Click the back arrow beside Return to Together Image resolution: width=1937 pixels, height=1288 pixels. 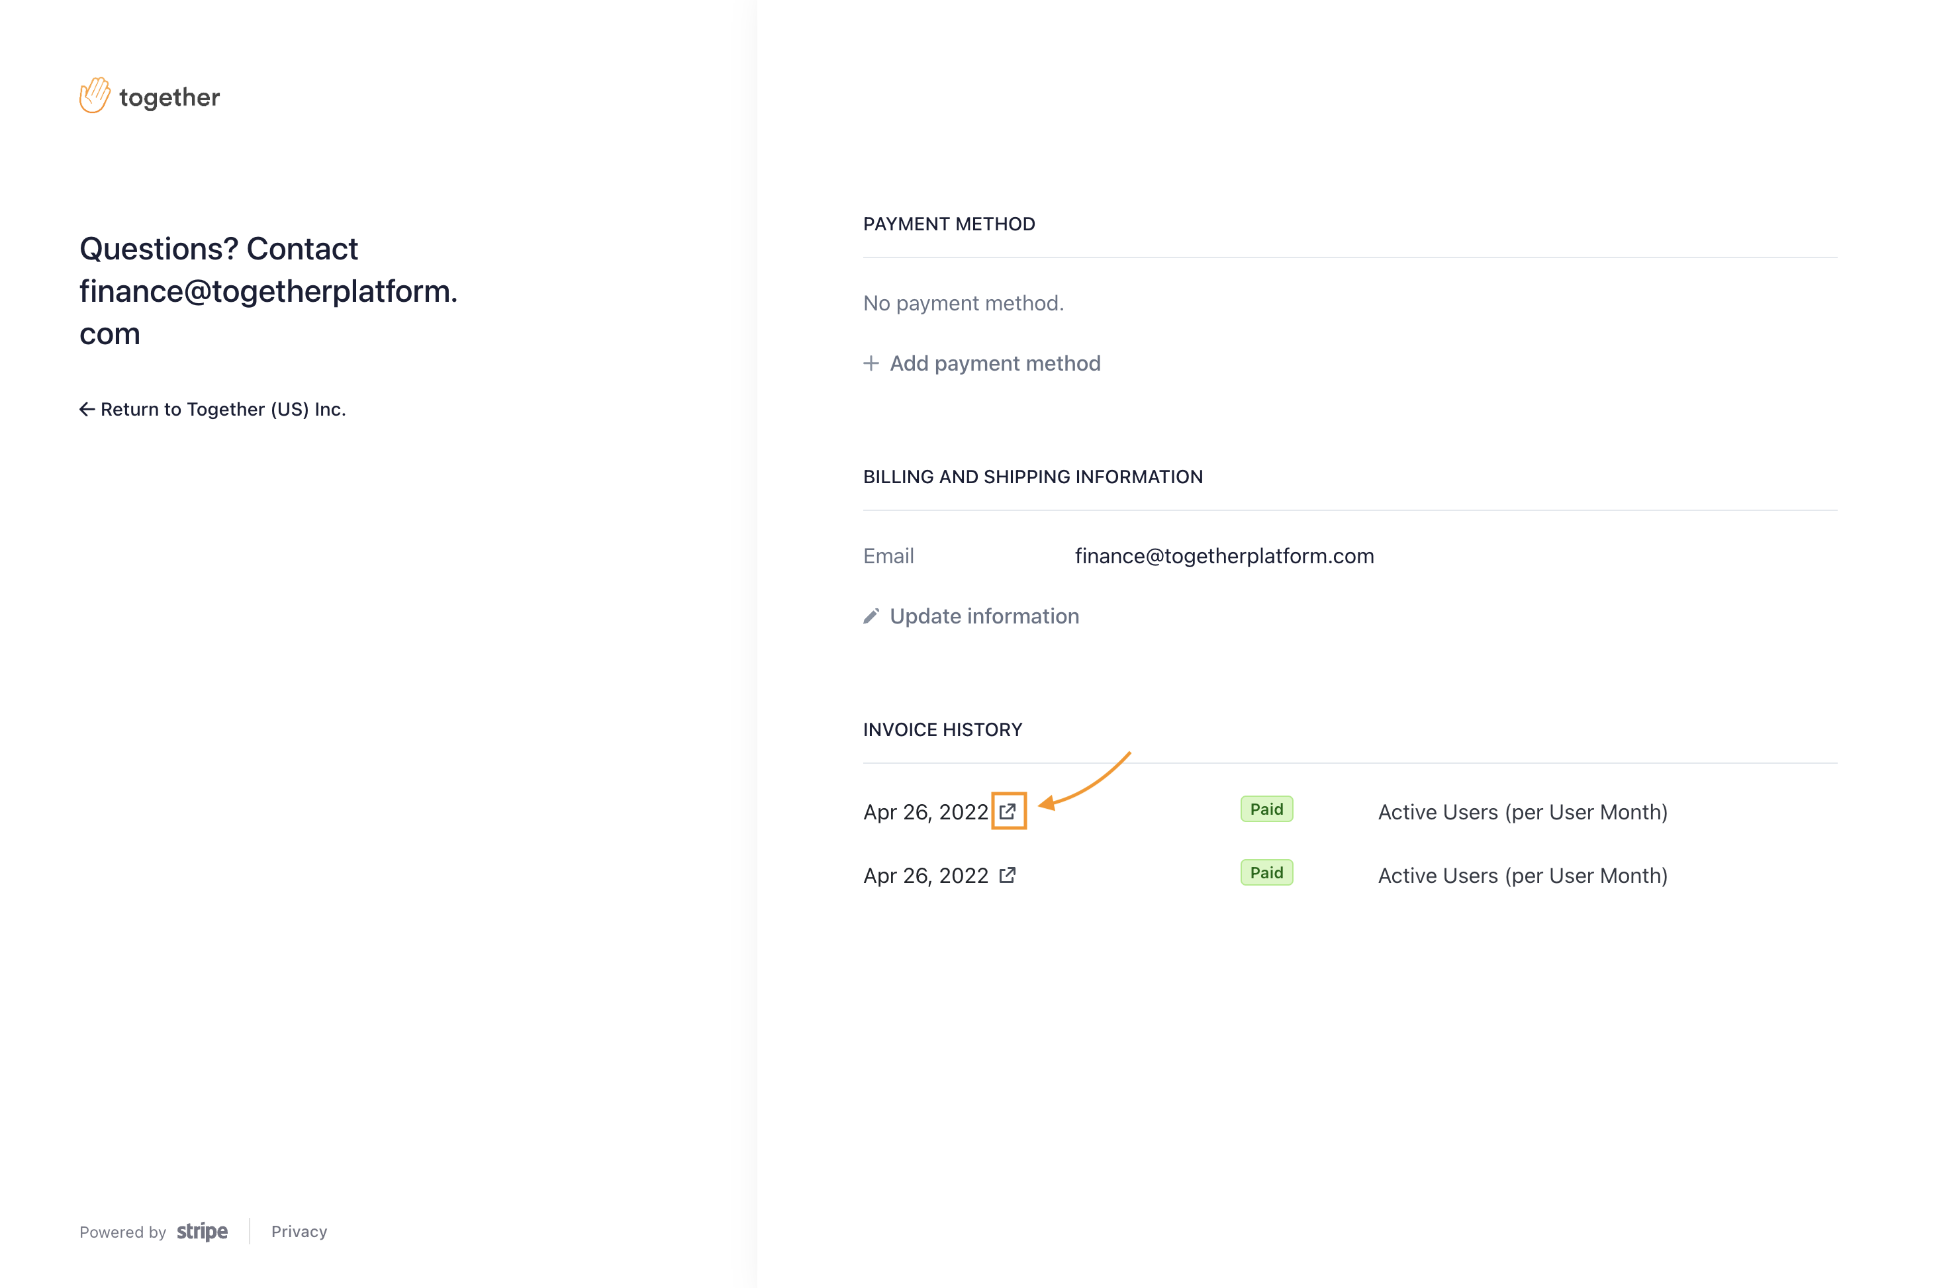click(x=87, y=409)
